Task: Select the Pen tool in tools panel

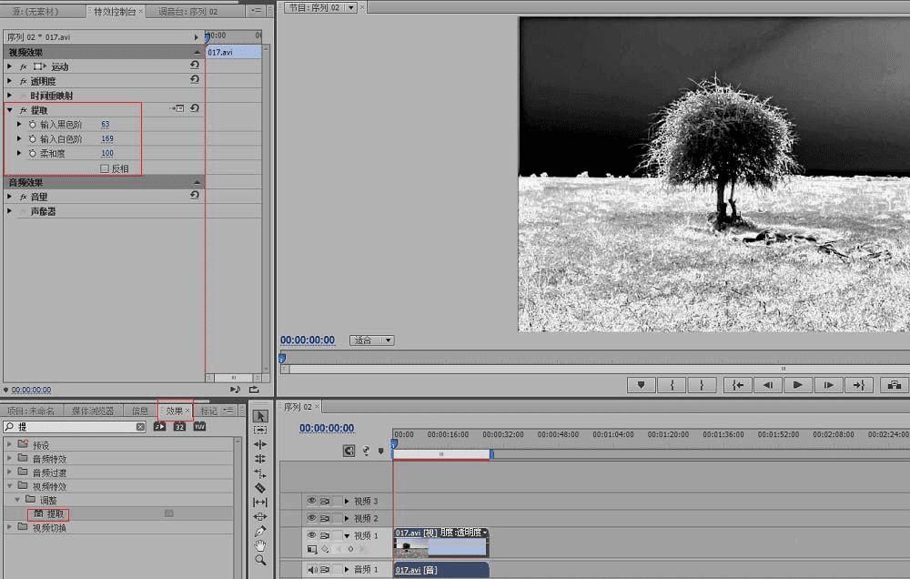Action: (x=260, y=531)
